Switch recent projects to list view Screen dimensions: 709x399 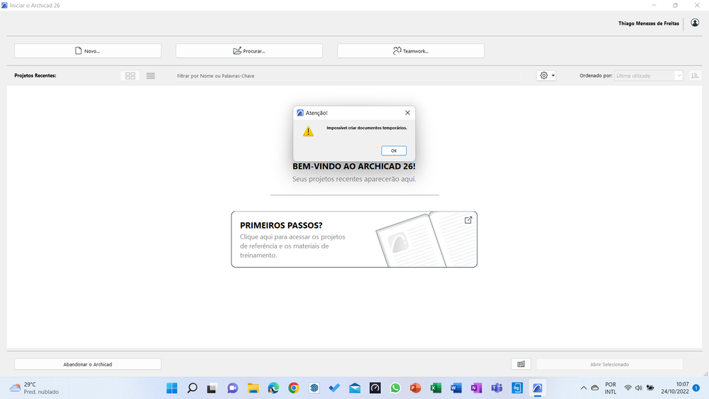(x=150, y=76)
